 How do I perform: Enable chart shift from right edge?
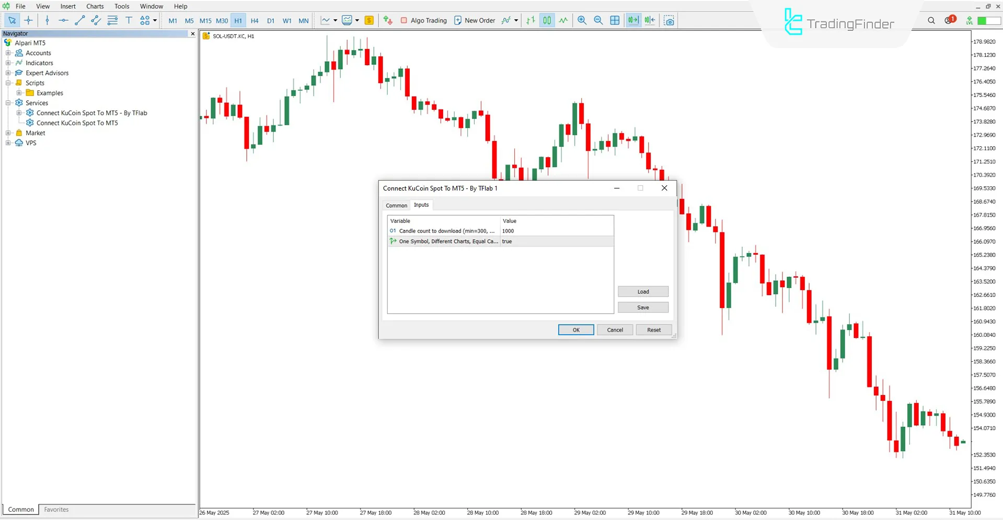650,20
